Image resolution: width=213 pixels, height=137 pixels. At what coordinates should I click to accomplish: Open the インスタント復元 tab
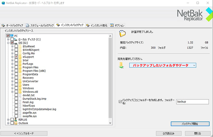coord(97,25)
